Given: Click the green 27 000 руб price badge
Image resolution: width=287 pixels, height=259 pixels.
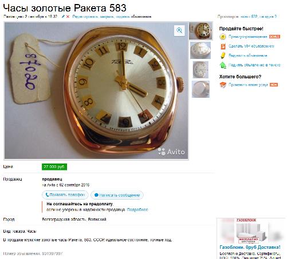Looking at the screenshot, I should click(54, 167).
